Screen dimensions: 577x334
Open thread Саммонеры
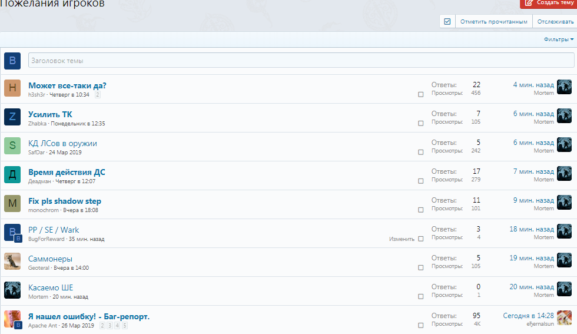(x=51, y=259)
